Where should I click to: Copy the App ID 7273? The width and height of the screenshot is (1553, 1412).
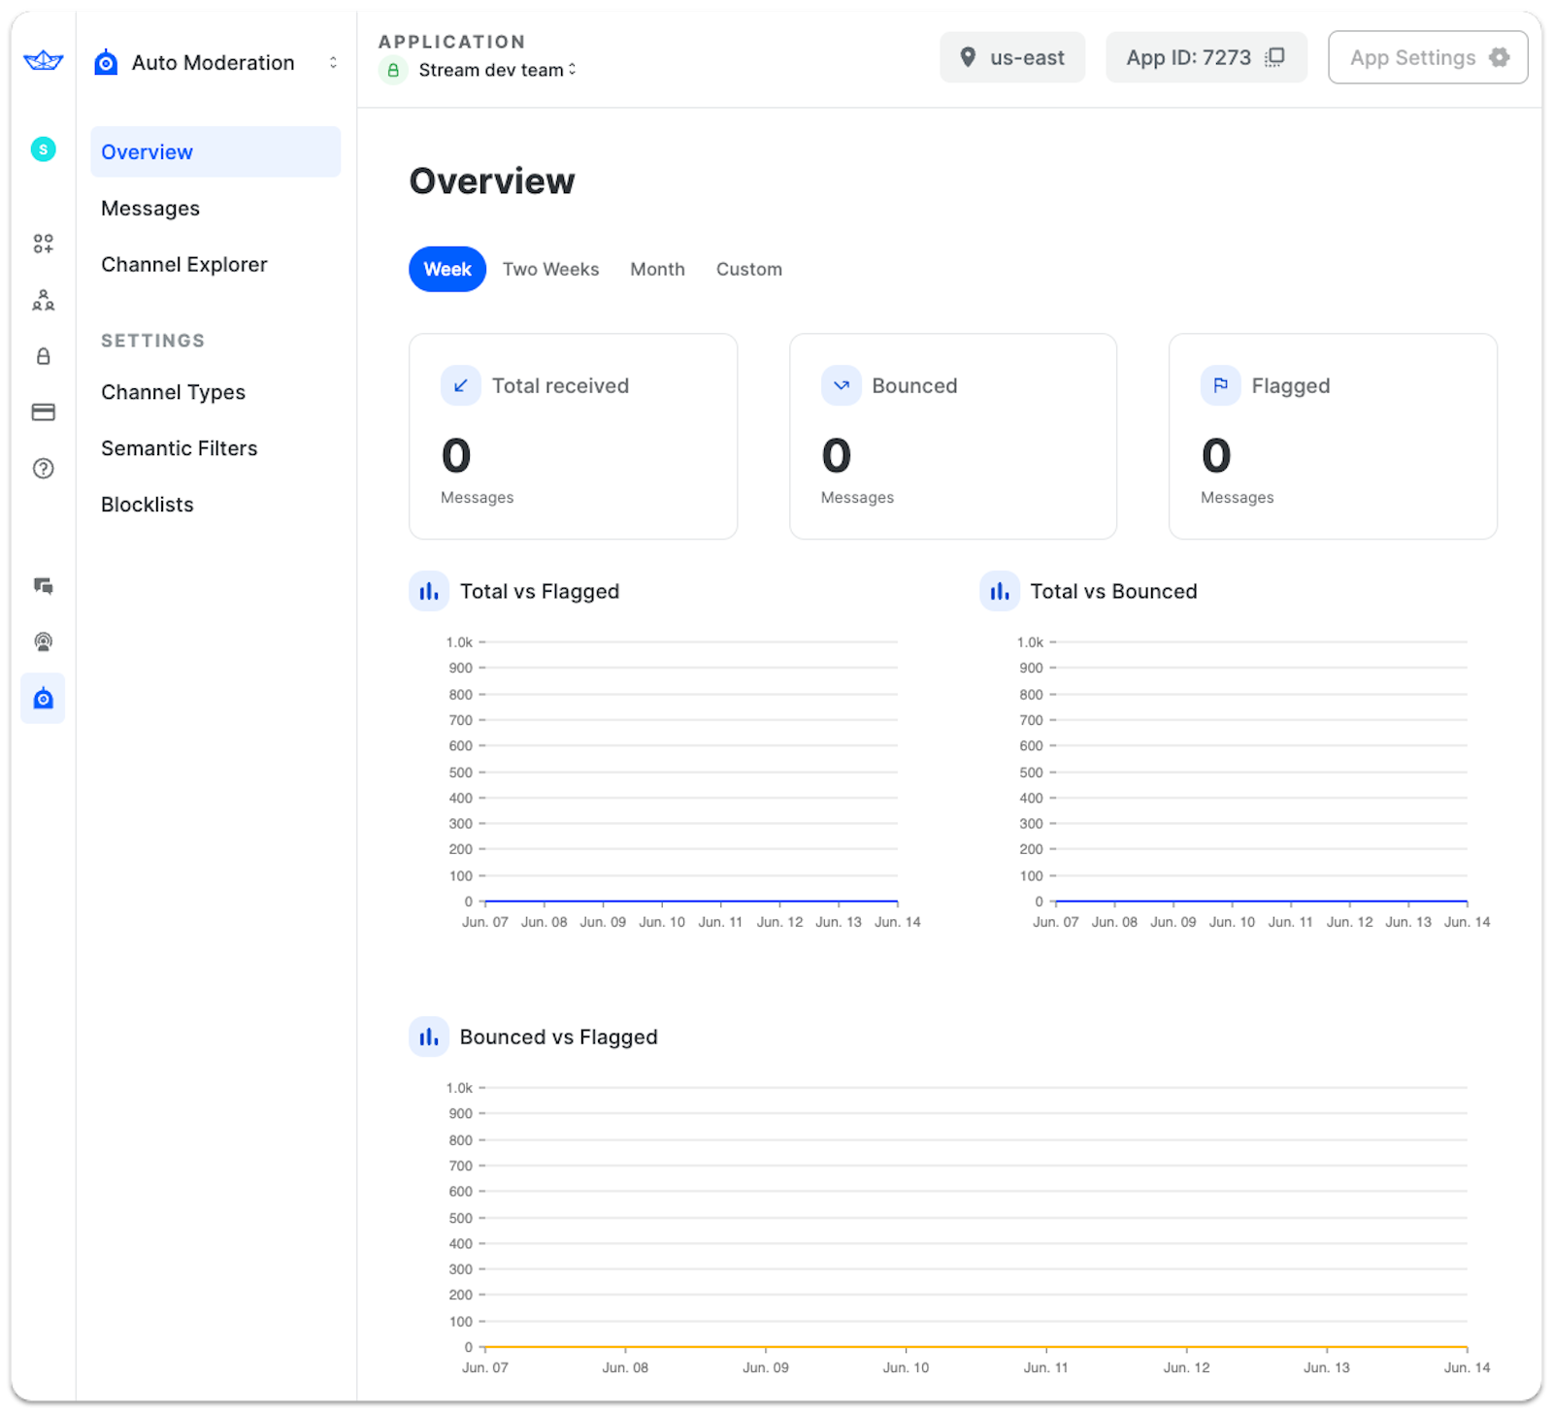(1274, 57)
